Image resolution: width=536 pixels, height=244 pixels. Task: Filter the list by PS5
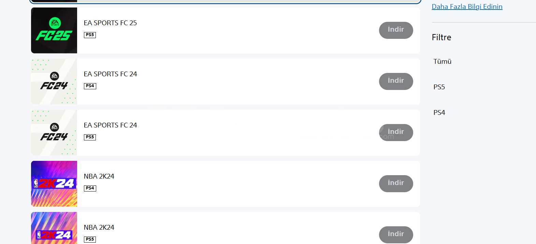pos(439,87)
